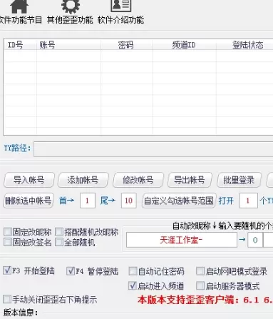
Task: Click the 版本信息 label
Action: point(21,313)
